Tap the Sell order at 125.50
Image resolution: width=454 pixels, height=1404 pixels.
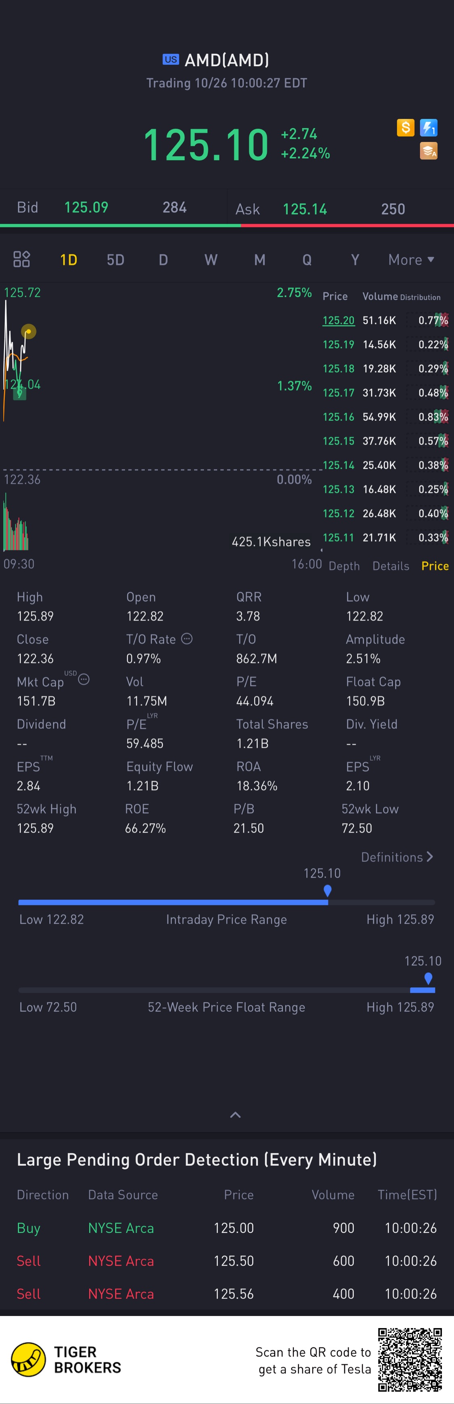pos(227,1261)
